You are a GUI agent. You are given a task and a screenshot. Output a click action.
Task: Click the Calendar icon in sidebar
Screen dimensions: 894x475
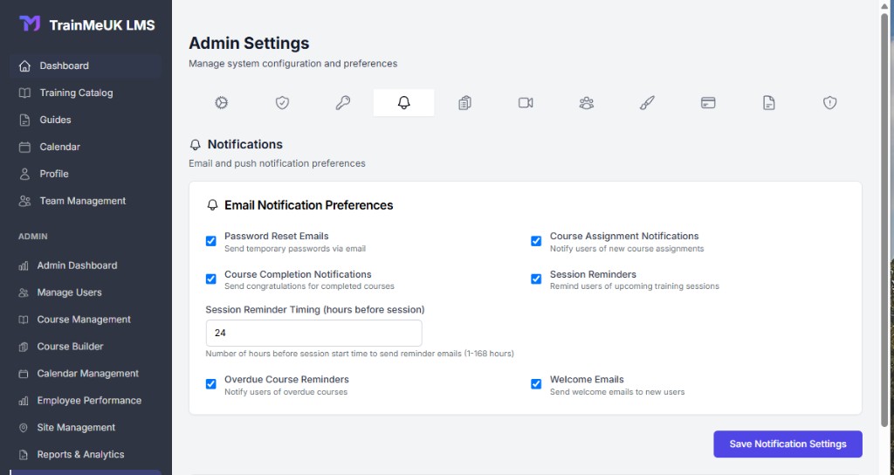24,147
